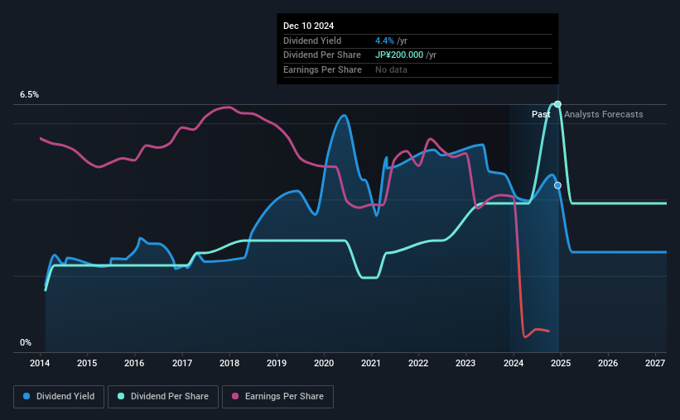The height and width of the screenshot is (420, 680).
Task: Click the 2015 x-axis label
Action: click(x=87, y=363)
